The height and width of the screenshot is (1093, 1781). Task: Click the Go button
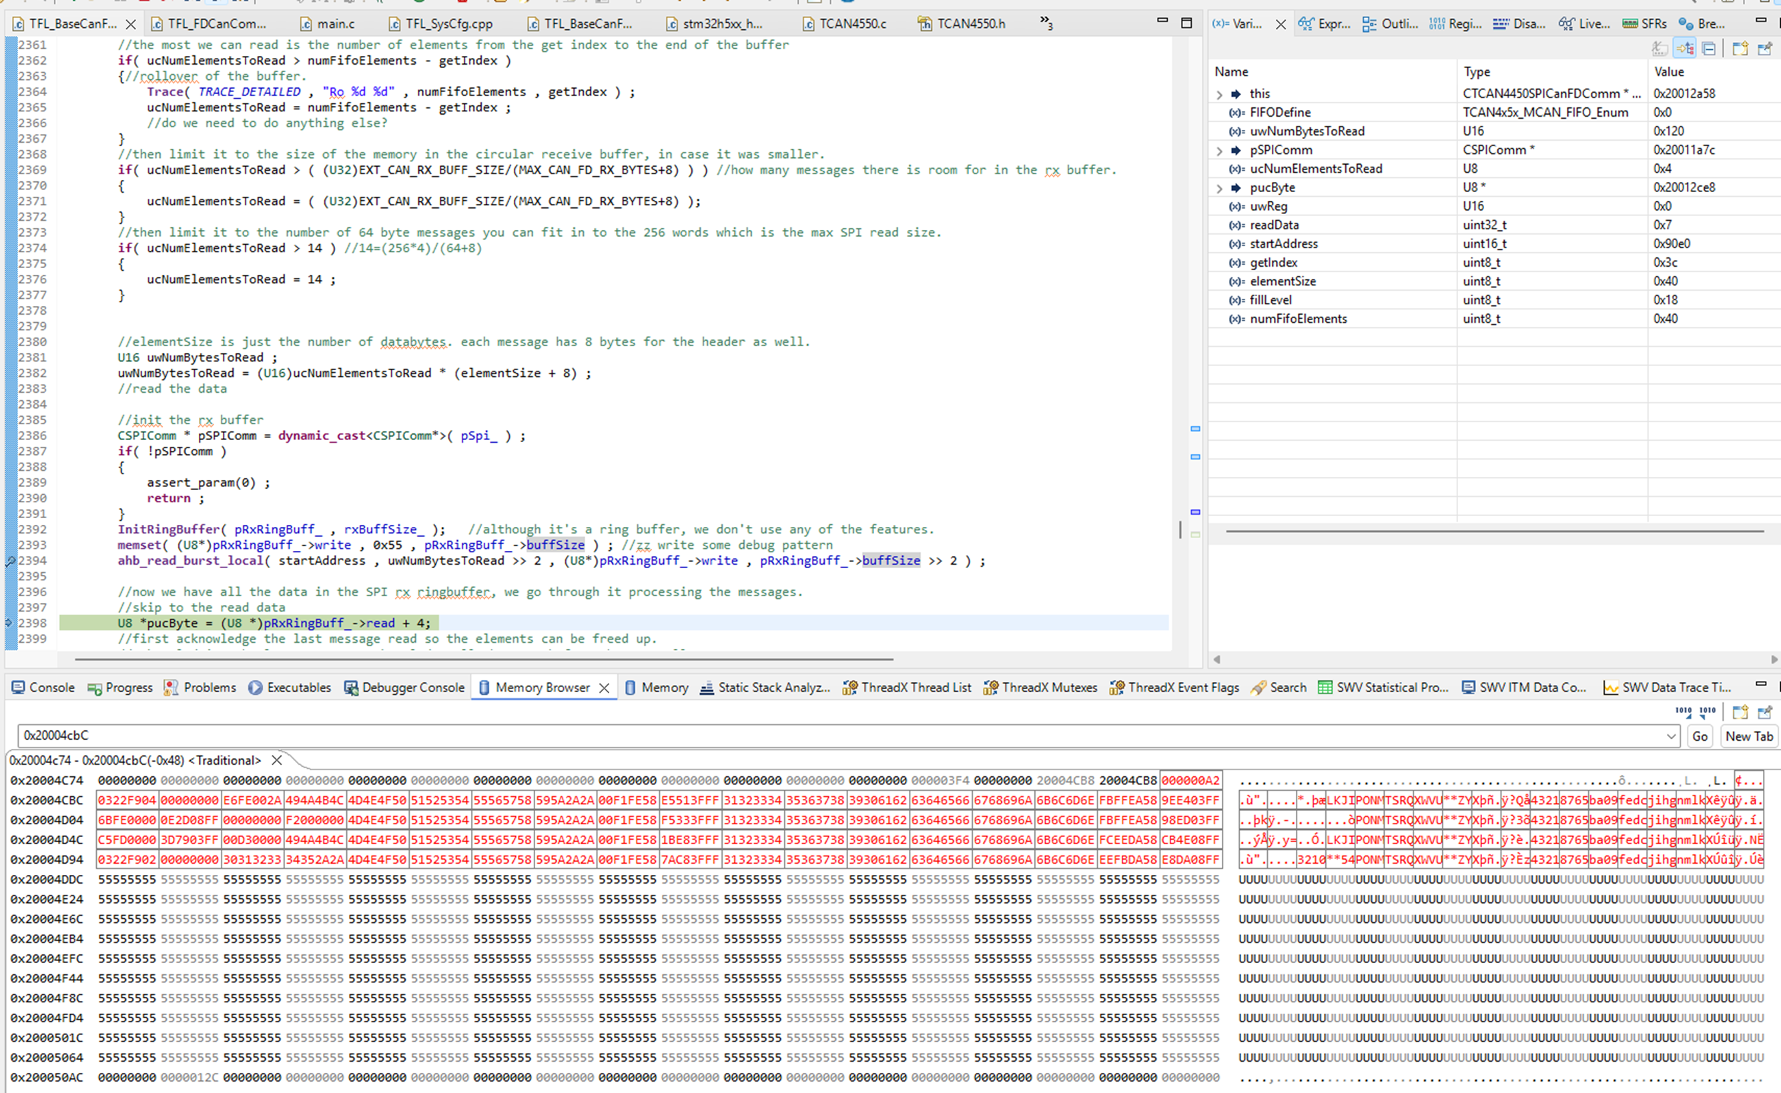click(1700, 736)
